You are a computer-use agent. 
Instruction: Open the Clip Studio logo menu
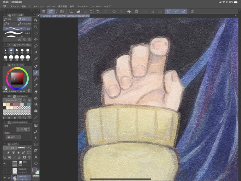pos(5,6)
